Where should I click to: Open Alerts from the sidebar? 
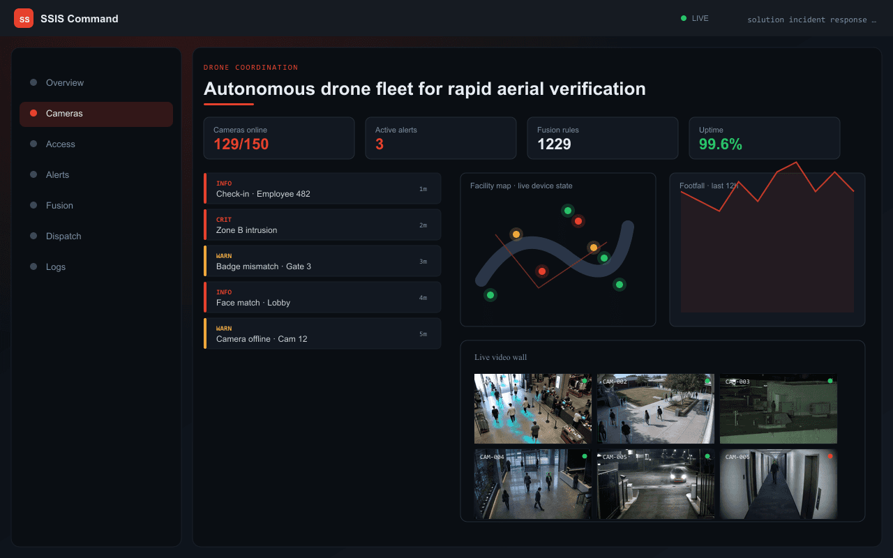(x=96, y=174)
